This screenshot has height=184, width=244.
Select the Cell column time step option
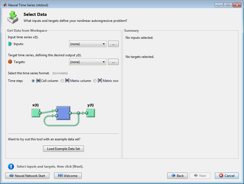coord(33,81)
